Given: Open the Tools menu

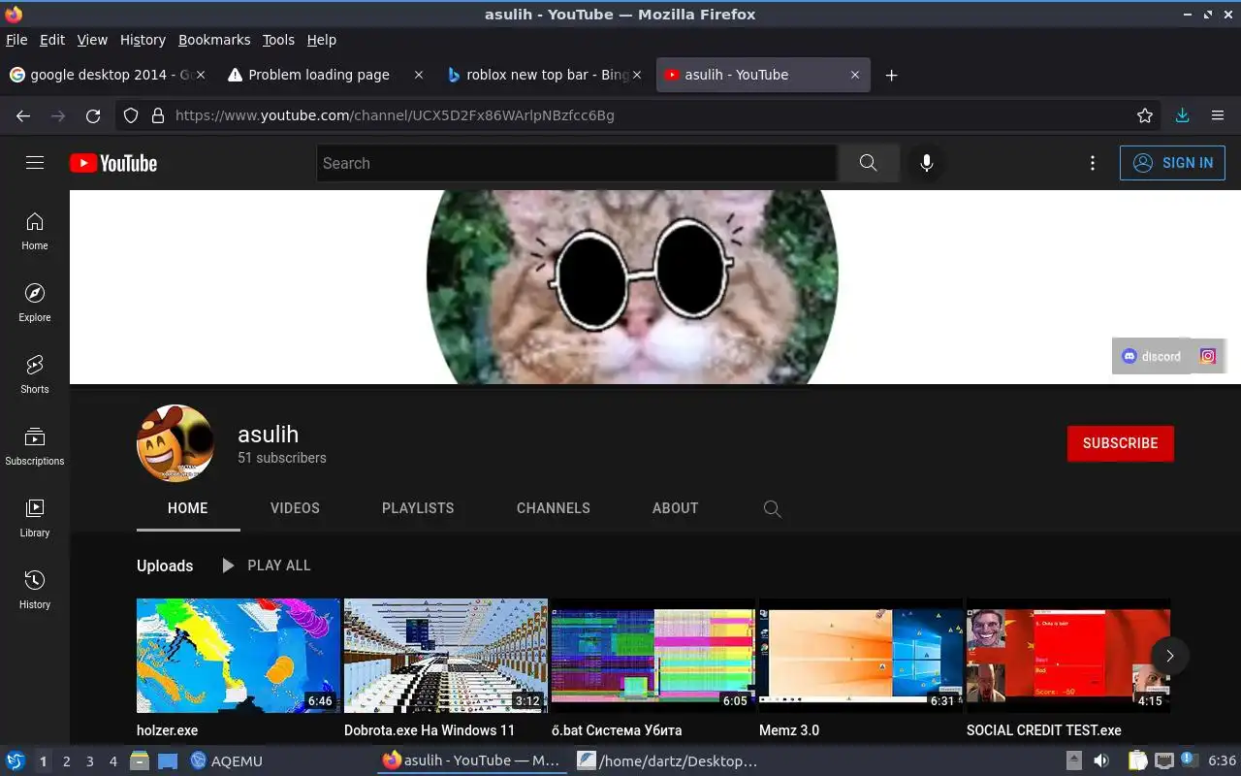Looking at the screenshot, I should [x=278, y=40].
